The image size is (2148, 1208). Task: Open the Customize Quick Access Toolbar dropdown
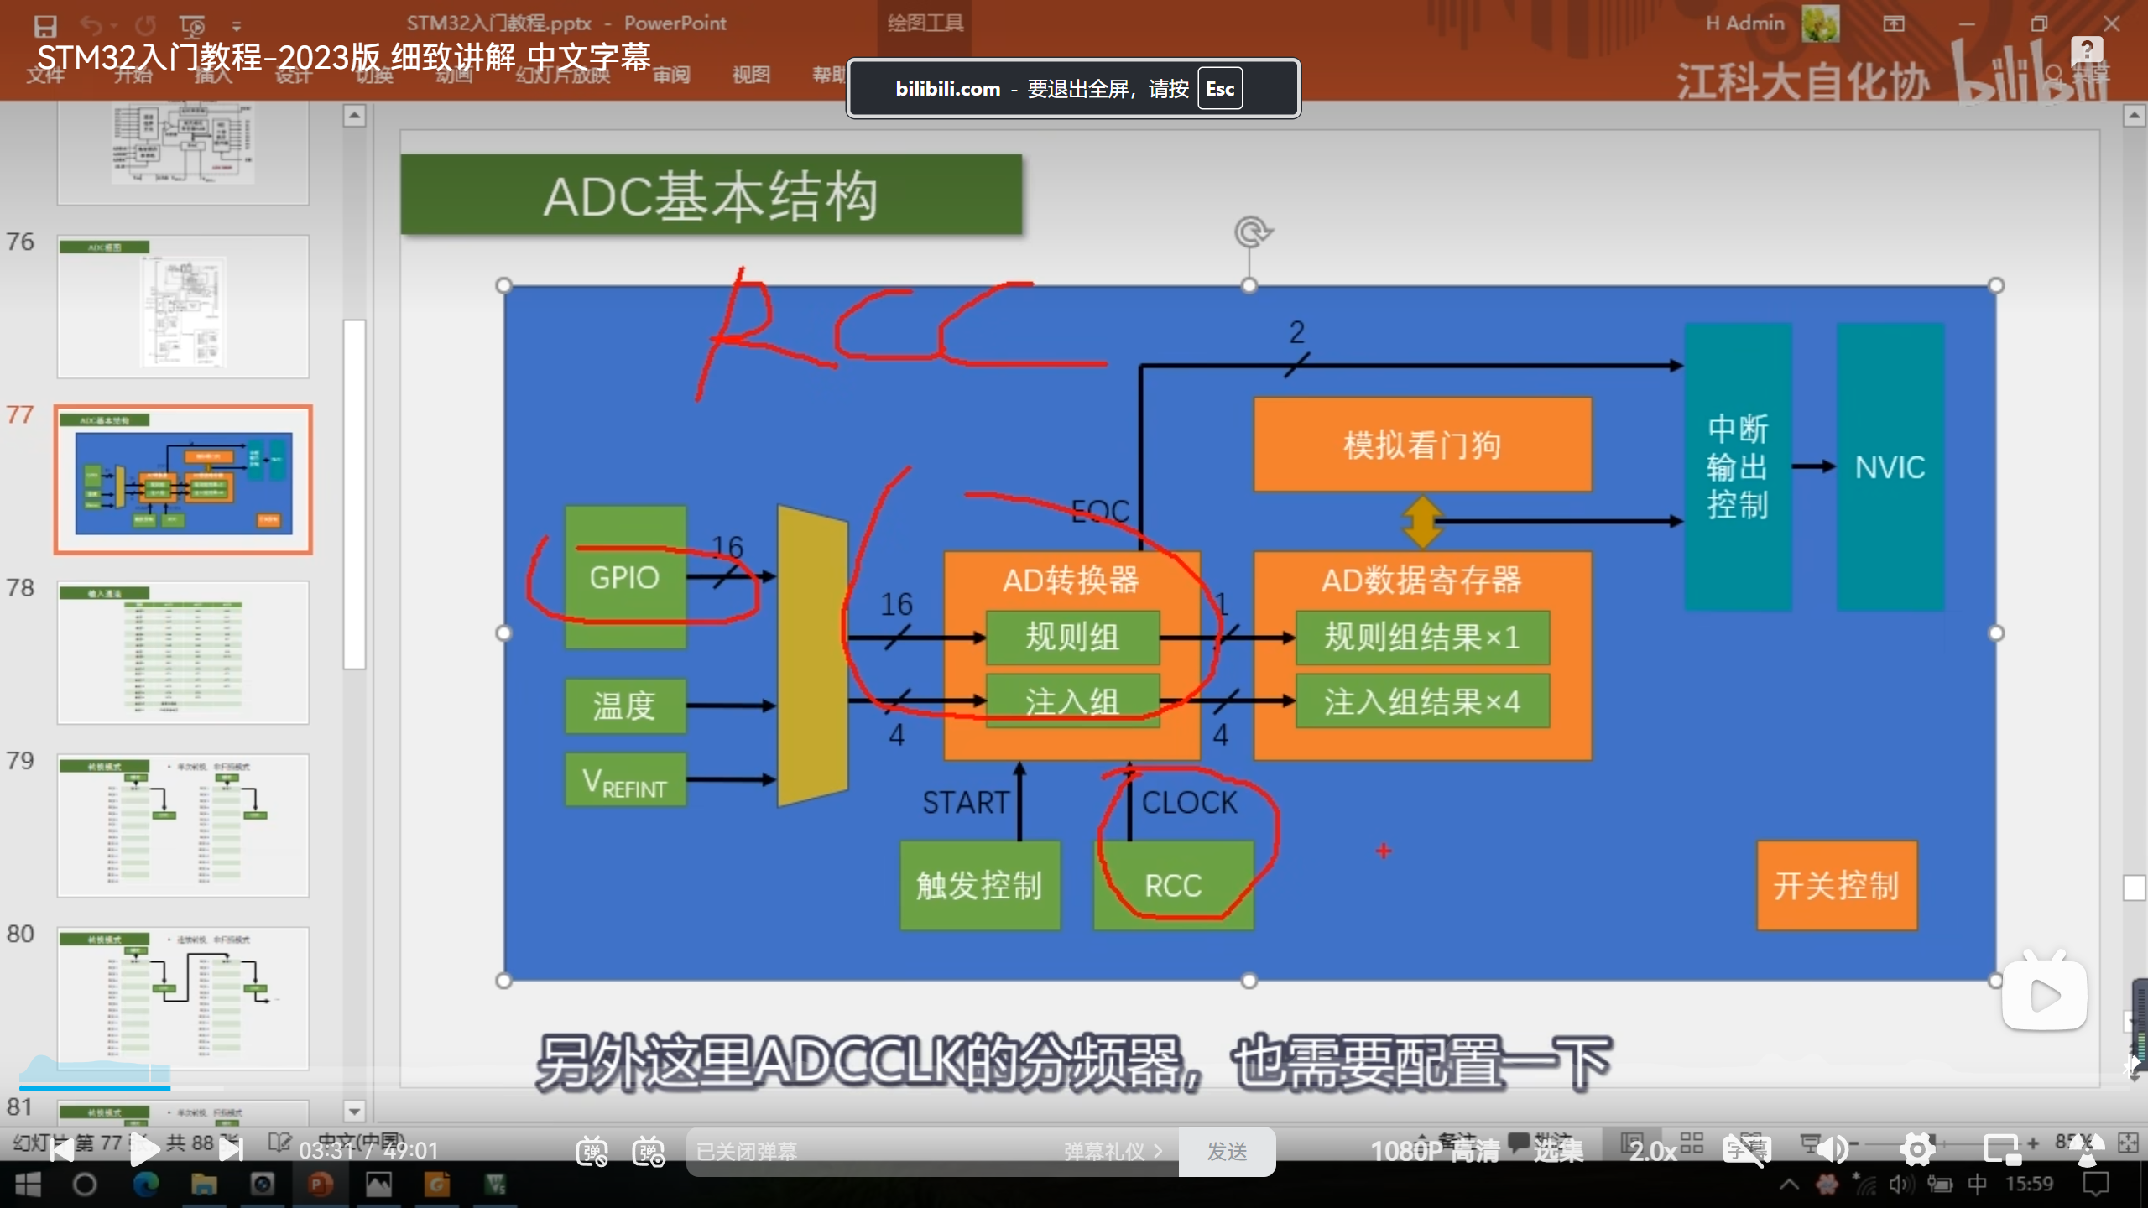point(237,26)
